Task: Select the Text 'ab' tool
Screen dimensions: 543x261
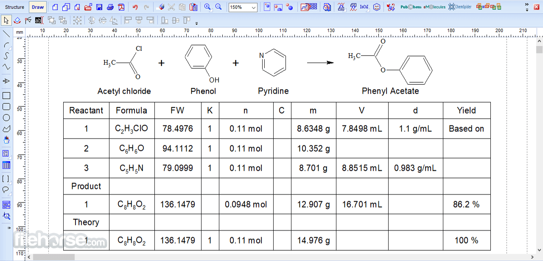Action: [x=39, y=20]
